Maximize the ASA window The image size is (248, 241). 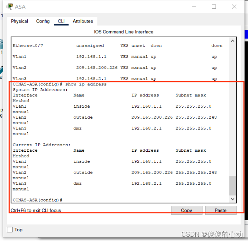tap(214, 6)
